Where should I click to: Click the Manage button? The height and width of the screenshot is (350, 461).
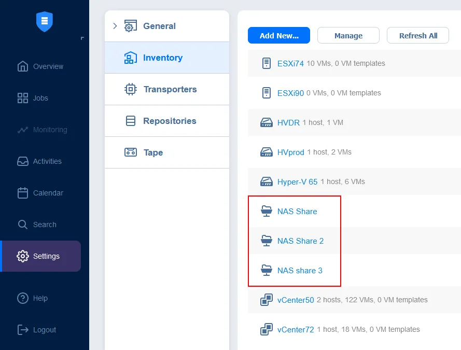(x=348, y=36)
